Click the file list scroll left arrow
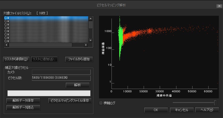 pyautogui.click(x=7, y=45)
